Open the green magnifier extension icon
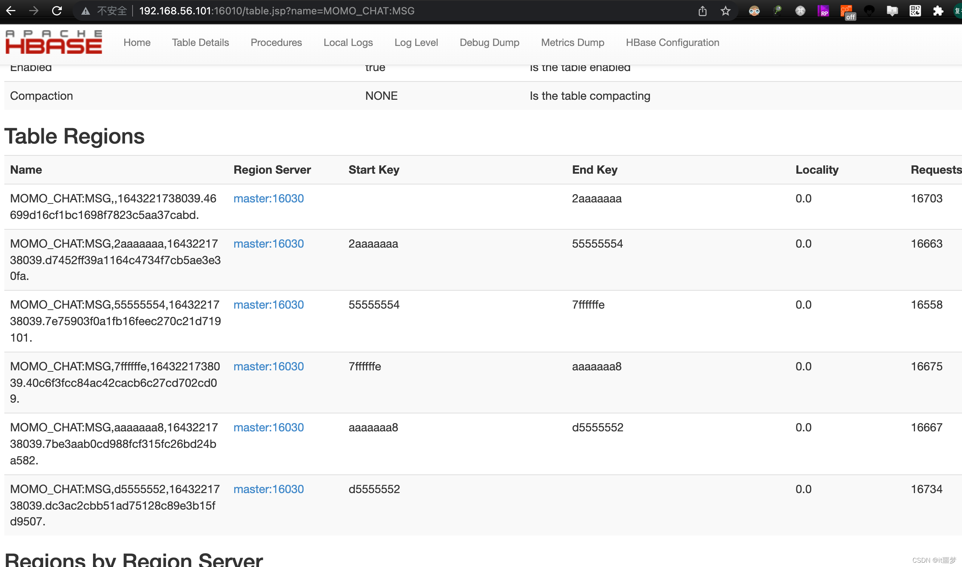 pos(777,11)
